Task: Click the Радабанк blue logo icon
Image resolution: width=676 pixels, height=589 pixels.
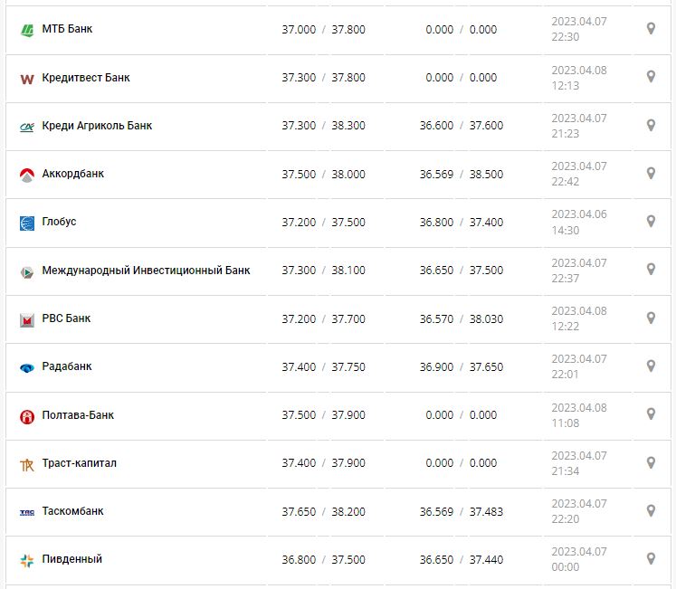Action: 26,367
